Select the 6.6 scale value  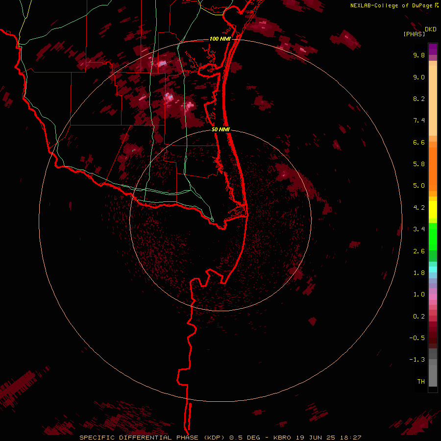click(419, 142)
